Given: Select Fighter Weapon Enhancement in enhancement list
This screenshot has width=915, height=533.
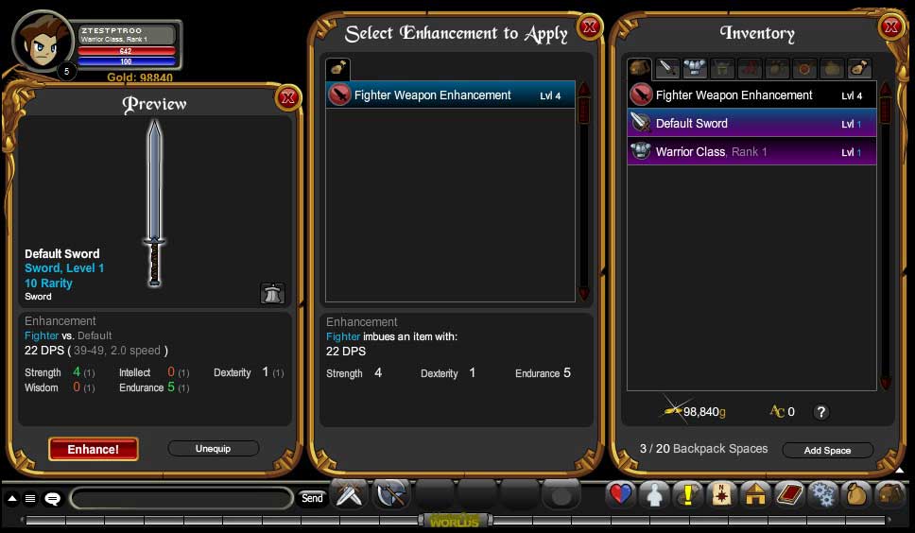Looking at the screenshot, I should pos(450,95).
